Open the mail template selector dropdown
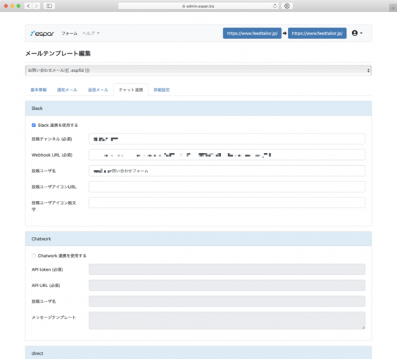 198,70
